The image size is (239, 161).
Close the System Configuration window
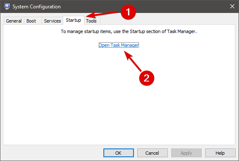point(232,6)
